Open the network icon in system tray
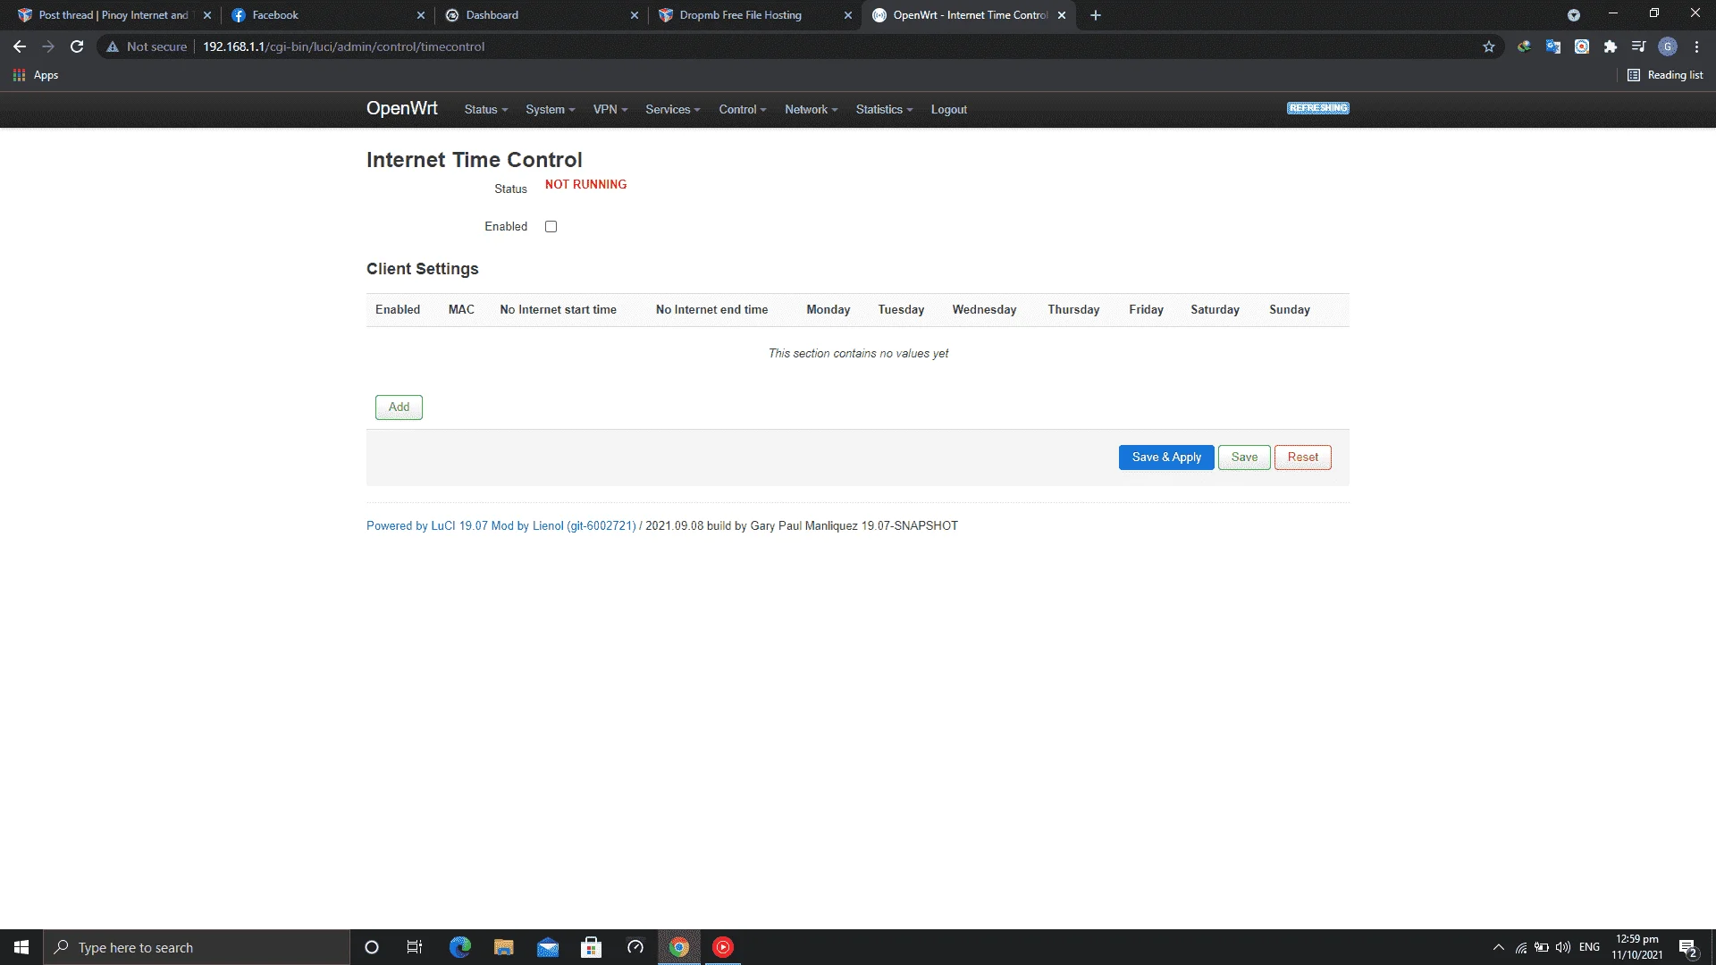Screen dimensions: 1716x965 point(1521,947)
